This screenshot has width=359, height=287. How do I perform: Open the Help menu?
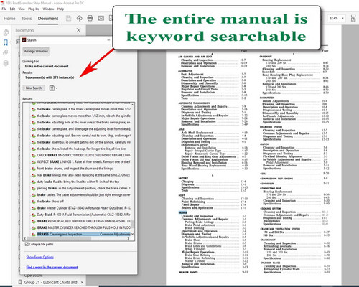coord(60,9)
